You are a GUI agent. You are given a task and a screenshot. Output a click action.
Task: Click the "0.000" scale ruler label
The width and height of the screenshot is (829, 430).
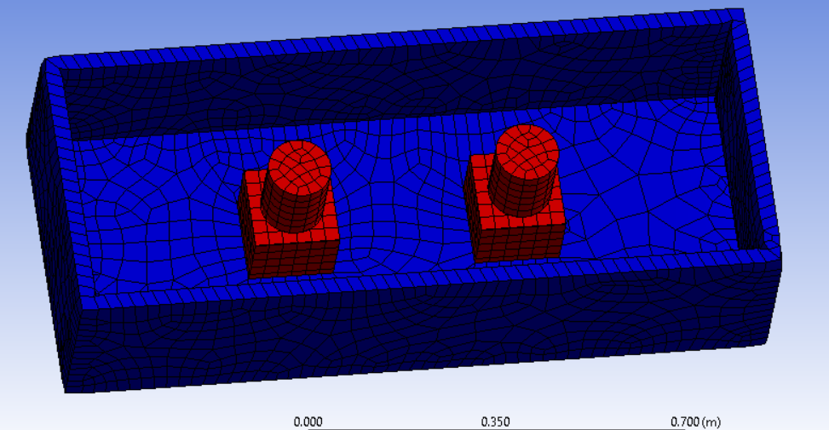[308, 421]
